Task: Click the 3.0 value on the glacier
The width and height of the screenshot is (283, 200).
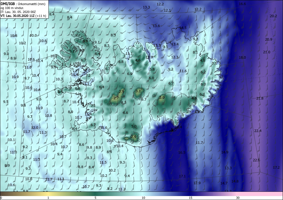Action: [x=162, y=98]
